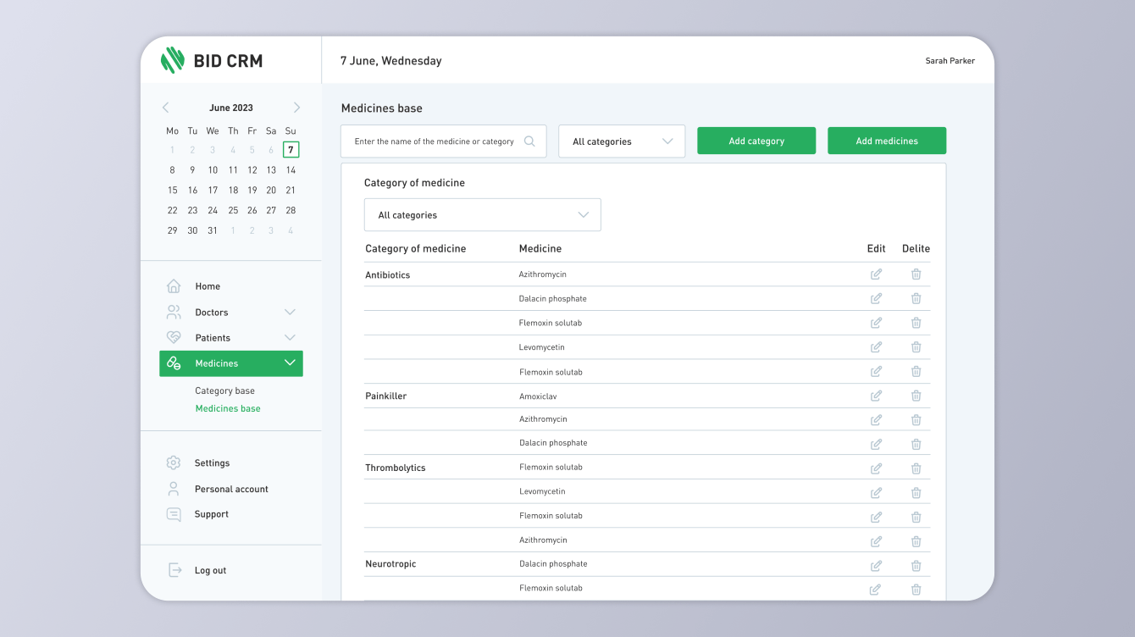Click edit icon in the Neurotropic row
1135x637 pixels.
(x=876, y=566)
